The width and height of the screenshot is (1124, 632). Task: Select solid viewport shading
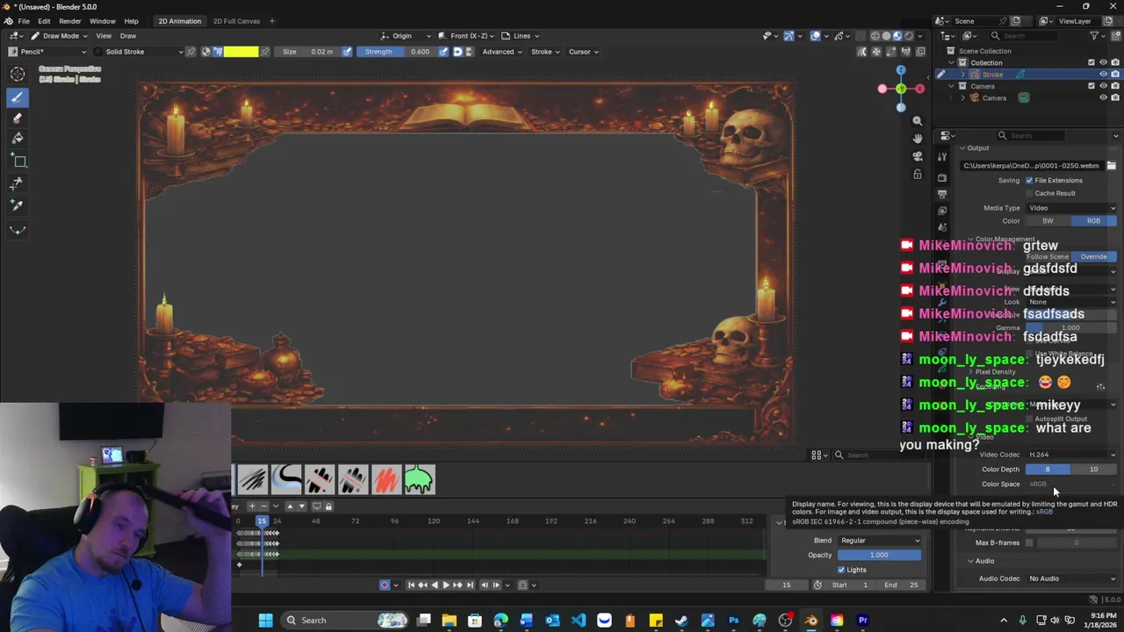tap(886, 36)
